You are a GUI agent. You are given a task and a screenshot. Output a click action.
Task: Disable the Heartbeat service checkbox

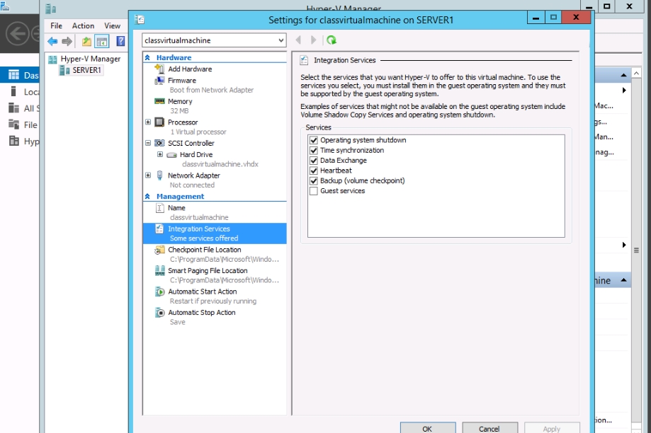[313, 171]
